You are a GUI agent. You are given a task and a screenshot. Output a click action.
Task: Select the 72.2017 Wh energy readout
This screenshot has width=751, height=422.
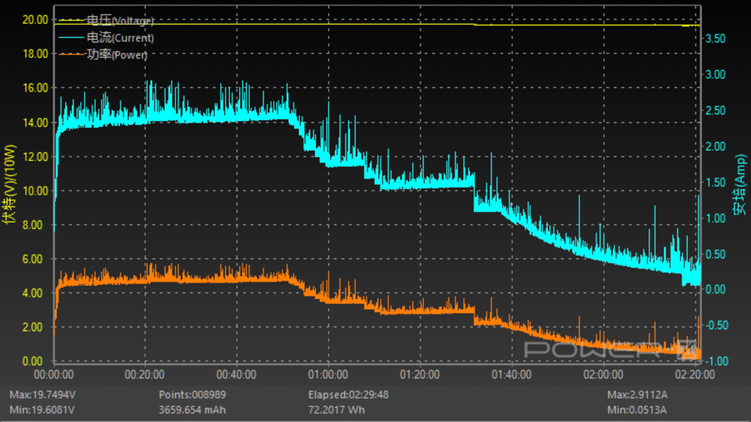(336, 410)
